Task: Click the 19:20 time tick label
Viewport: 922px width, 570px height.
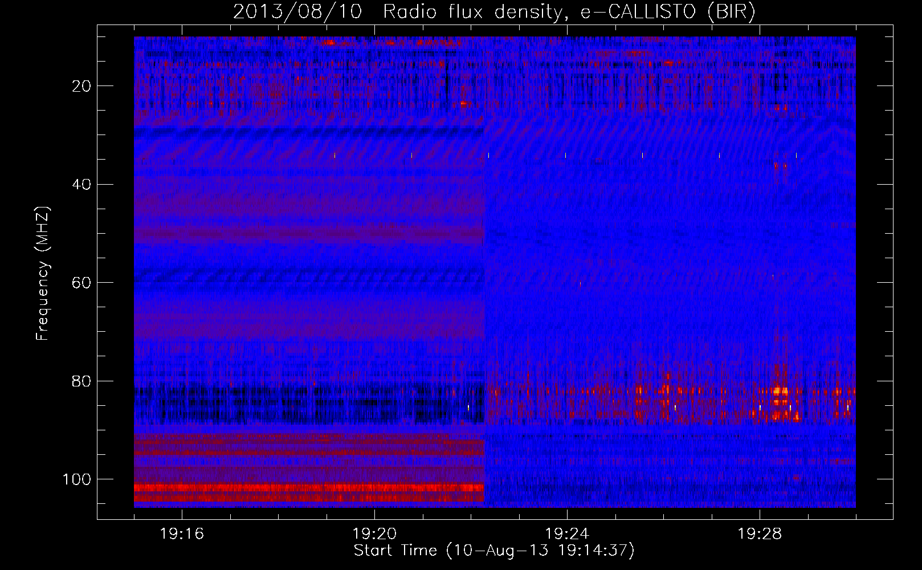Action: [374, 534]
